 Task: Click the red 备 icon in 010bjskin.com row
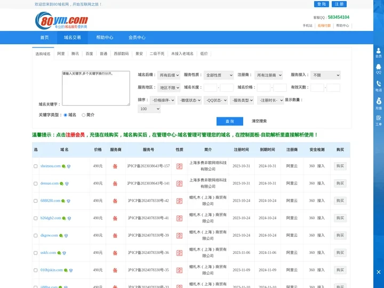tap(115, 270)
